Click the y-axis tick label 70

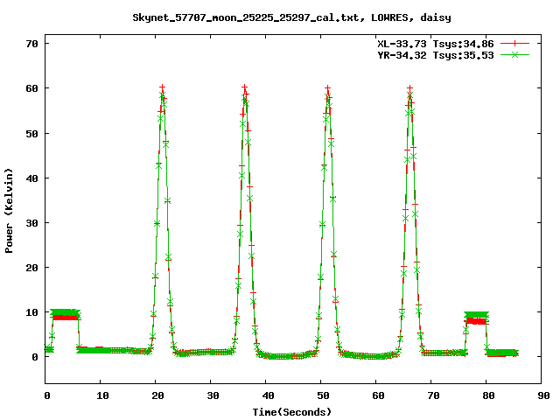31,44
